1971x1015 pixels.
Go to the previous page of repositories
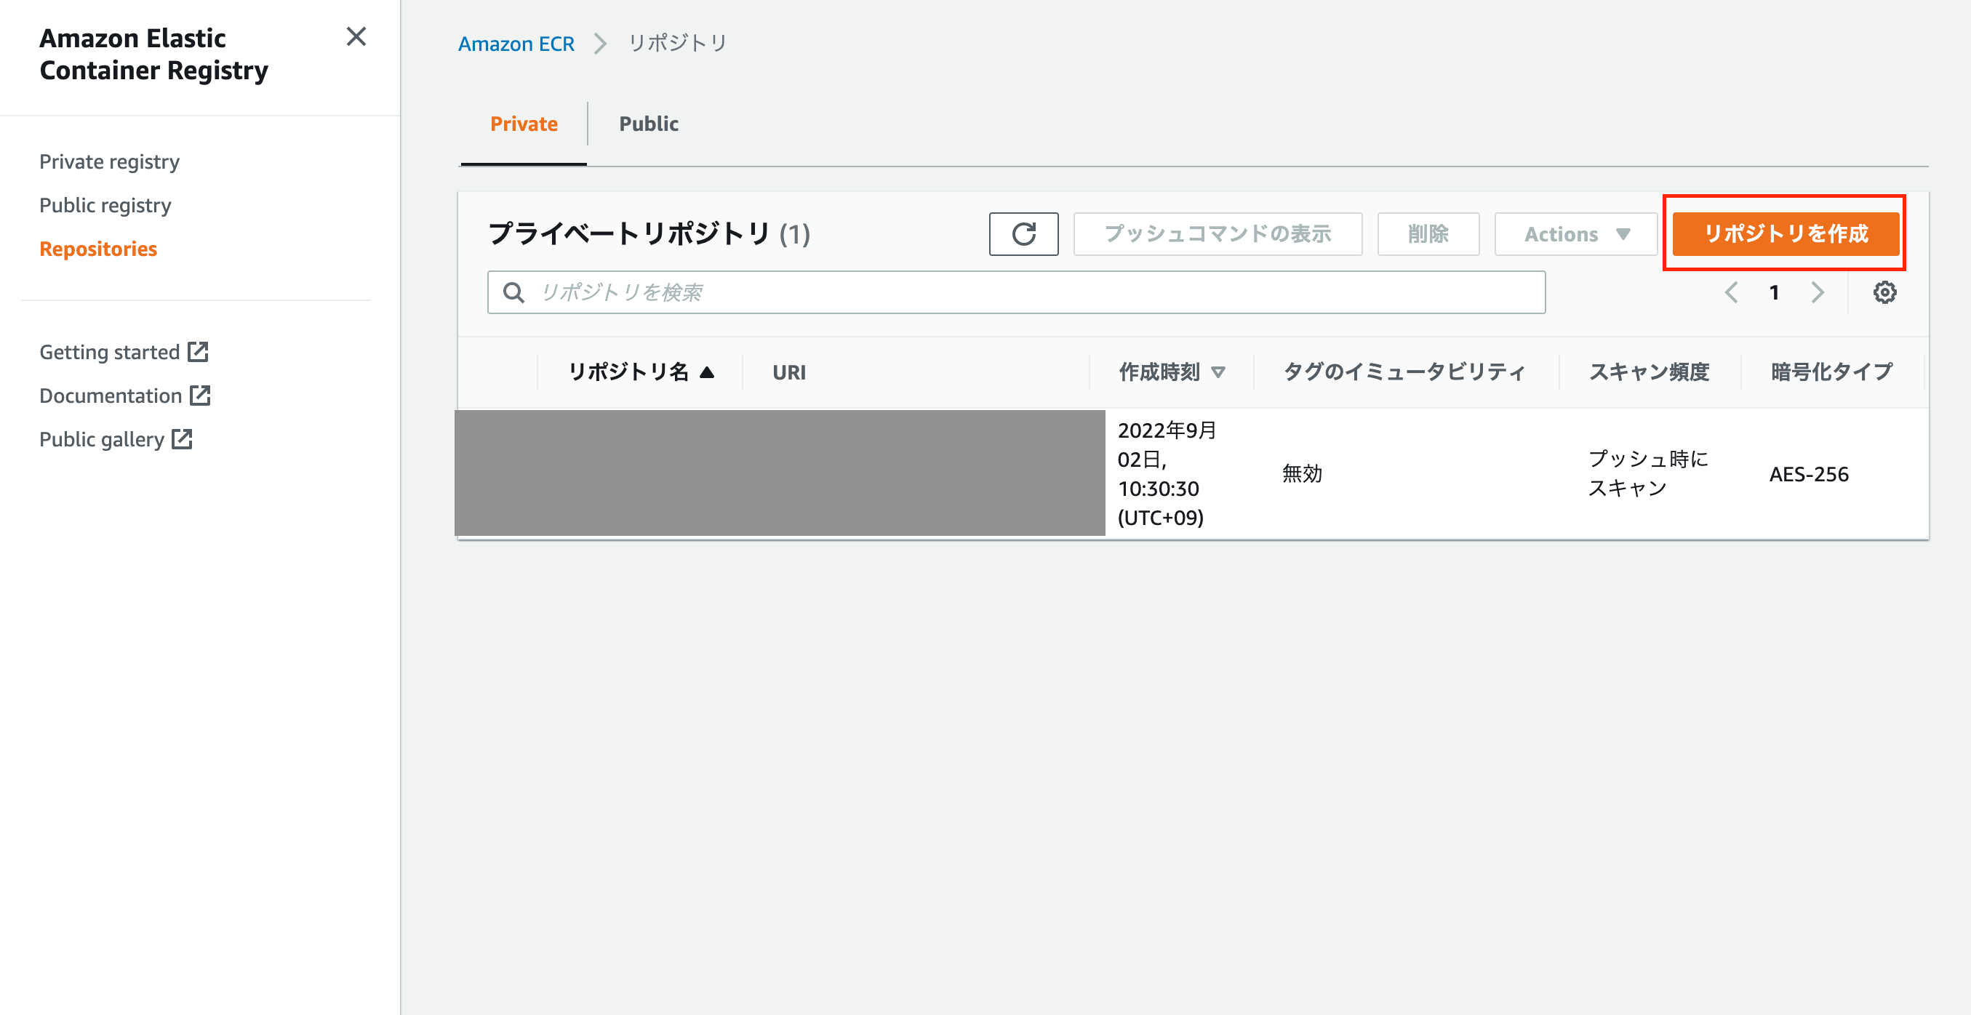coord(1732,292)
